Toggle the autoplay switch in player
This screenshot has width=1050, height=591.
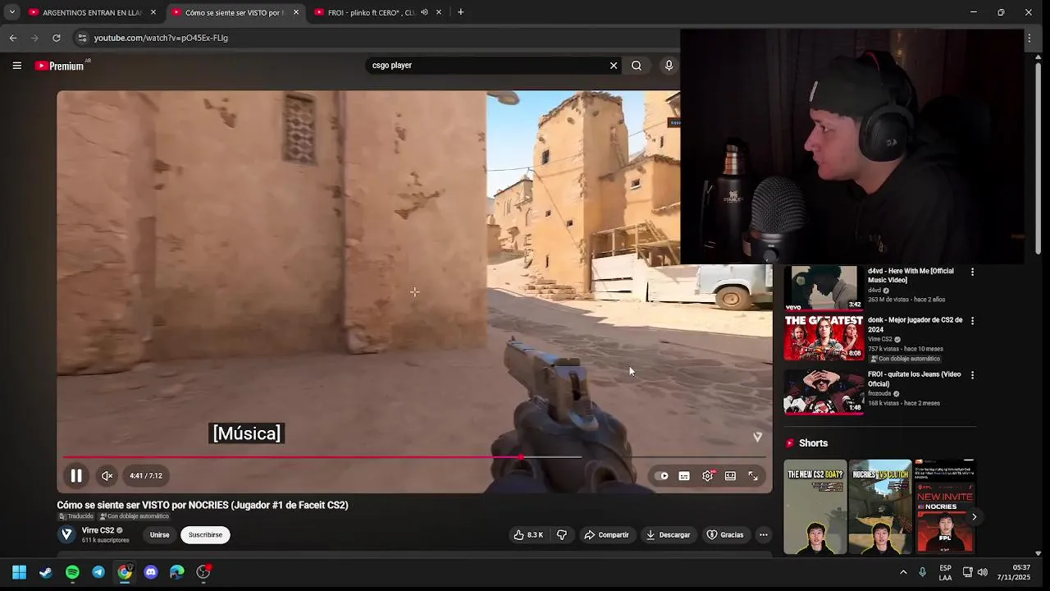tap(662, 476)
